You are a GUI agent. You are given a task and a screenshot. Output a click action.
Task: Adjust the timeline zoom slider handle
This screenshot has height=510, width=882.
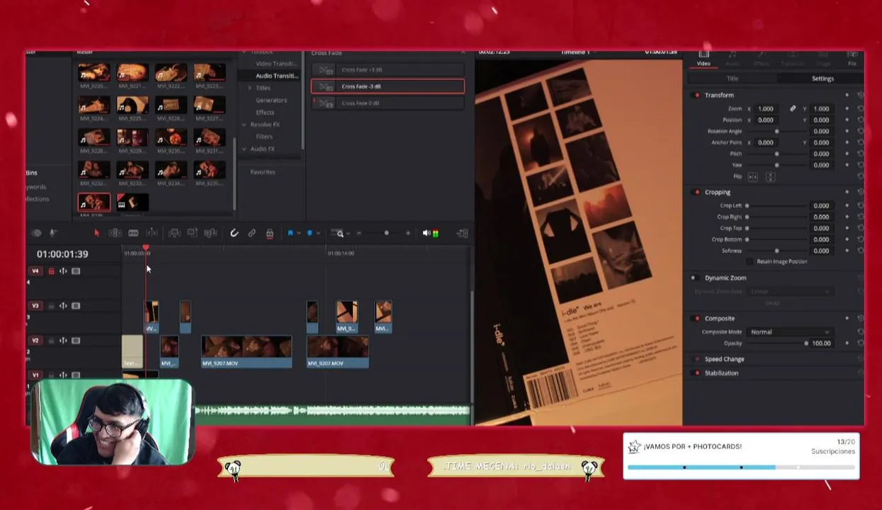pos(386,233)
